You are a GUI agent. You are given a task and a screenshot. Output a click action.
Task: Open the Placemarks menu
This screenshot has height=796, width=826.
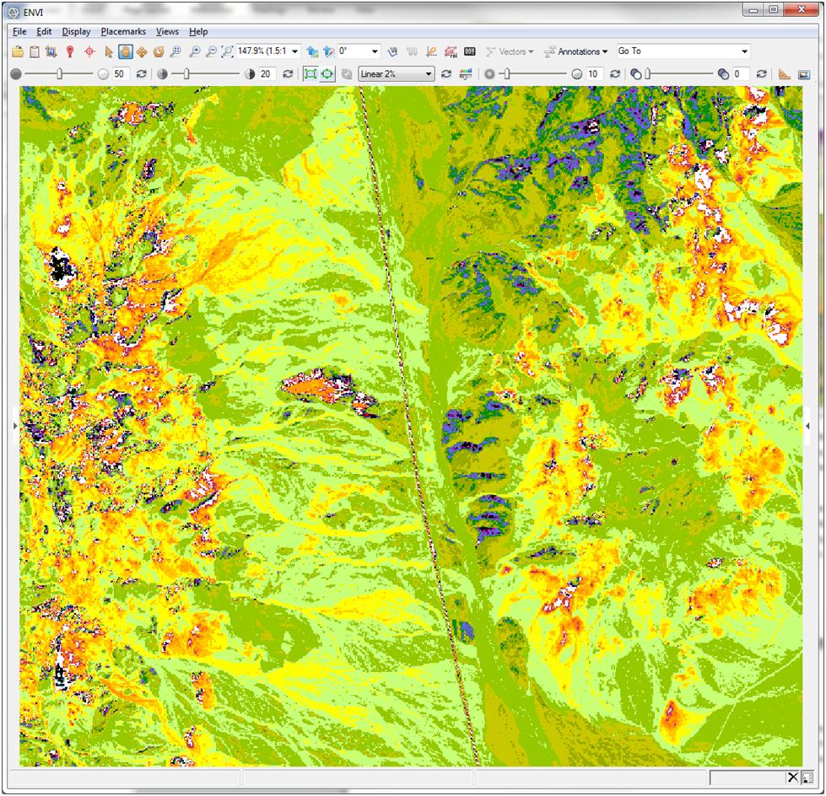[x=123, y=32]
